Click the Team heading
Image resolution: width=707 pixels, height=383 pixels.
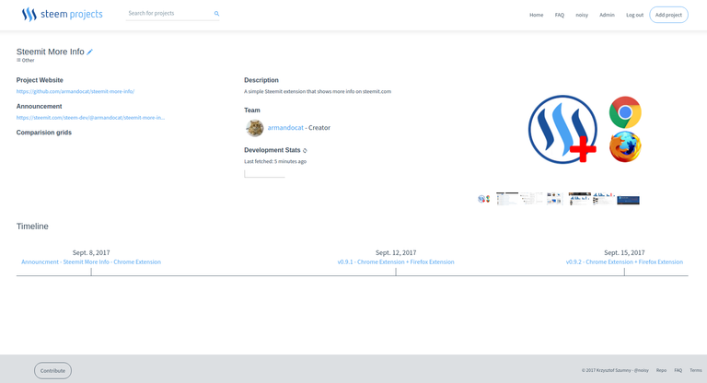coord(252,110)
